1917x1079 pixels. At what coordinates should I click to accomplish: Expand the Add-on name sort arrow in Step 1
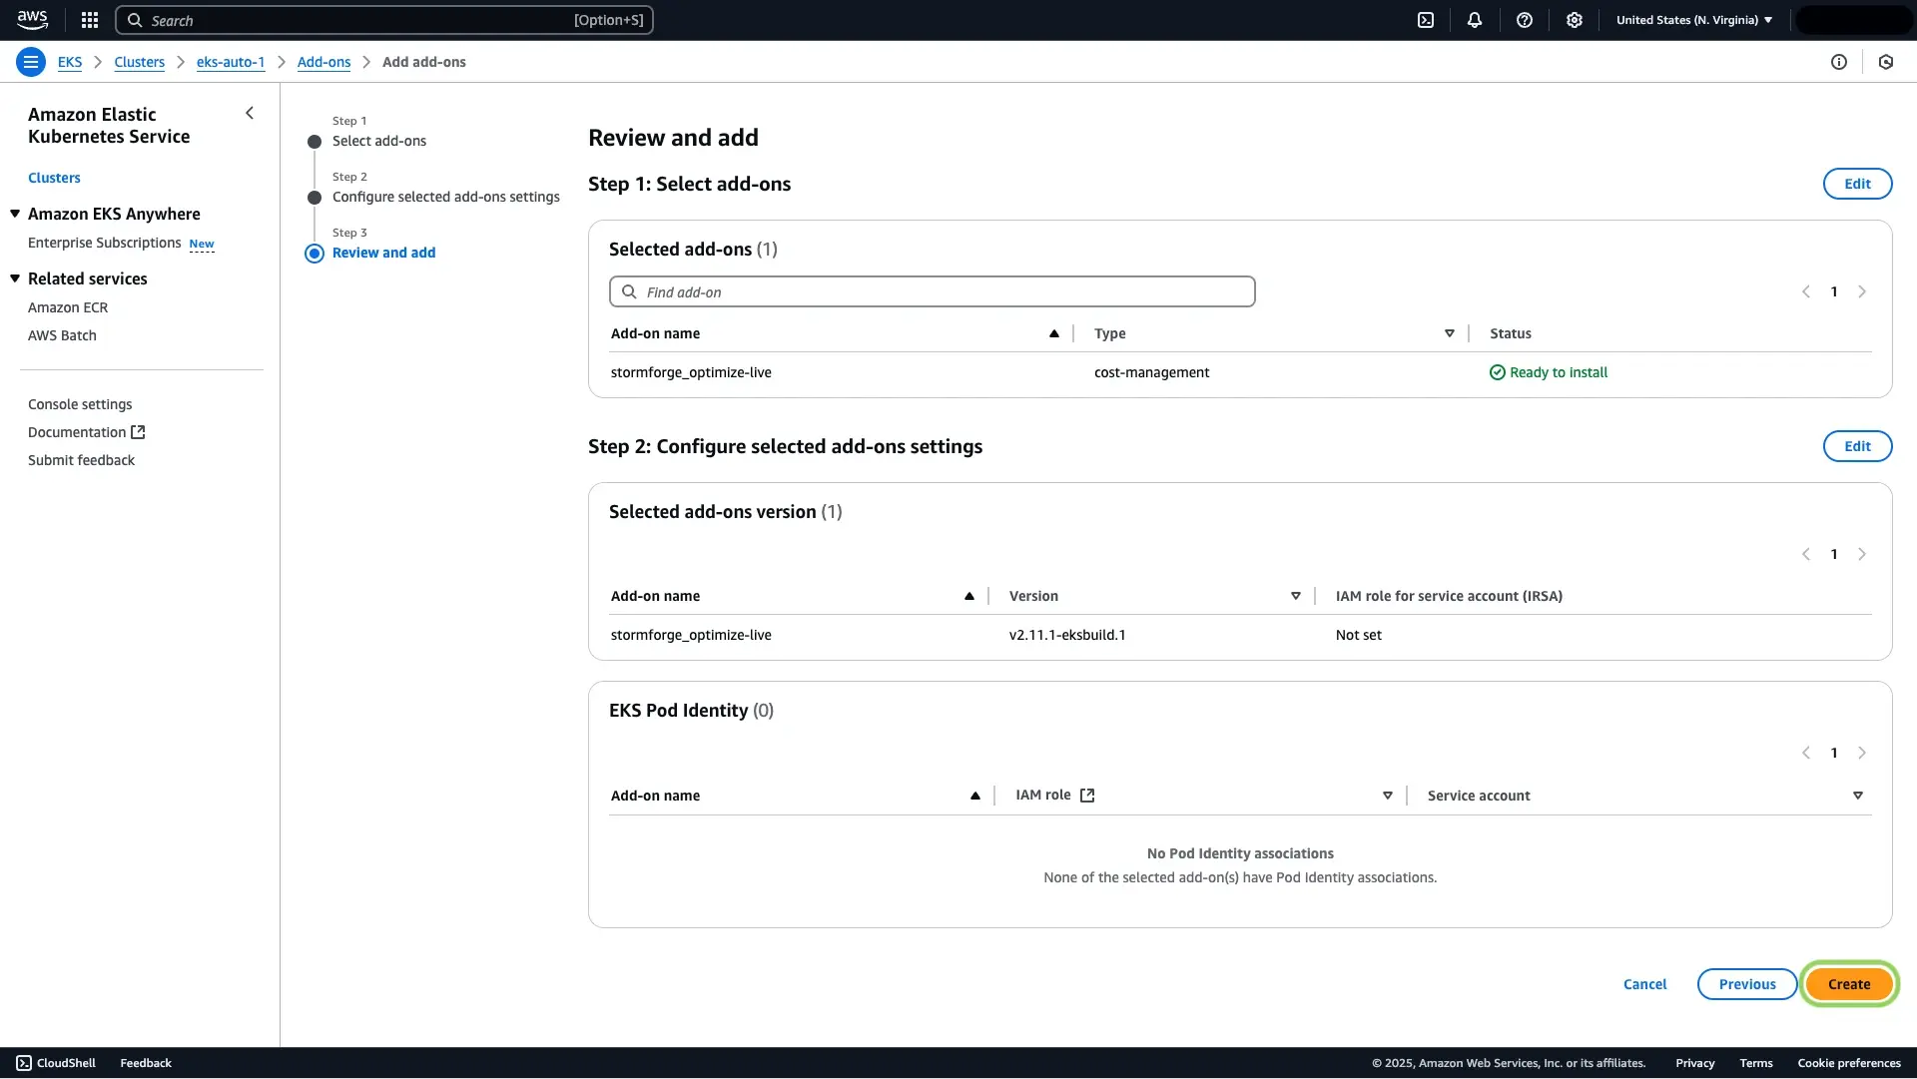(x=1053, y=333)
